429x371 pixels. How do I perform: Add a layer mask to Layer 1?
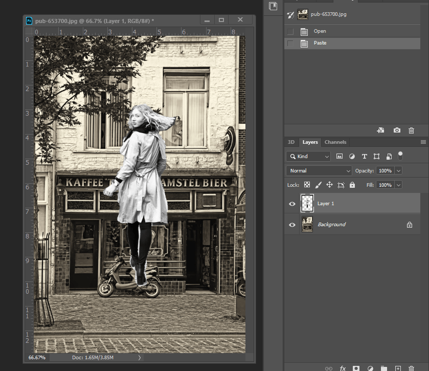pos(356,368)
